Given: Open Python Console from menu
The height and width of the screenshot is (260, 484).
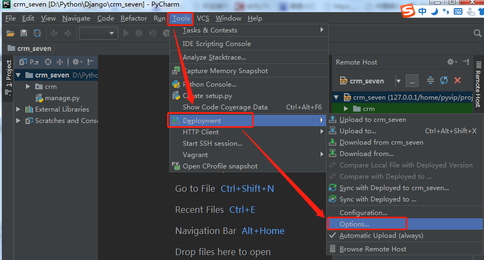Looking at the screenshot, I should [248, 84].
